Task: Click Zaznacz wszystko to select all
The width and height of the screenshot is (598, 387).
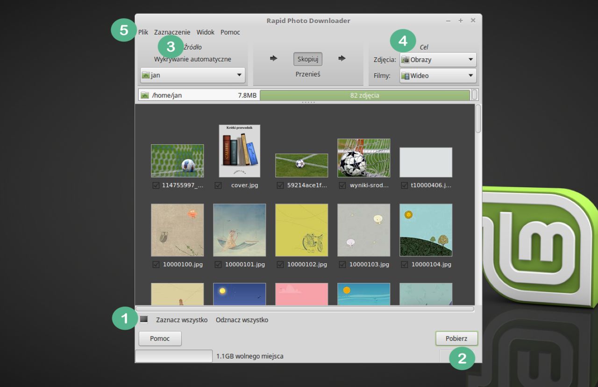Action: pos(182,320)
